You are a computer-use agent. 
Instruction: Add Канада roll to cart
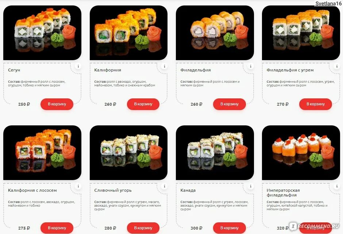(x=229, y=228)
